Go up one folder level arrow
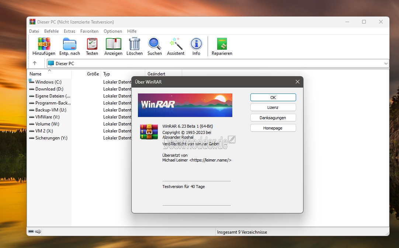Viewport: 399px width, 248px height. pos(35,63)
